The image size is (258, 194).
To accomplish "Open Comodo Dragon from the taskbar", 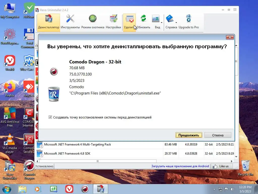I will pos(85,189).
